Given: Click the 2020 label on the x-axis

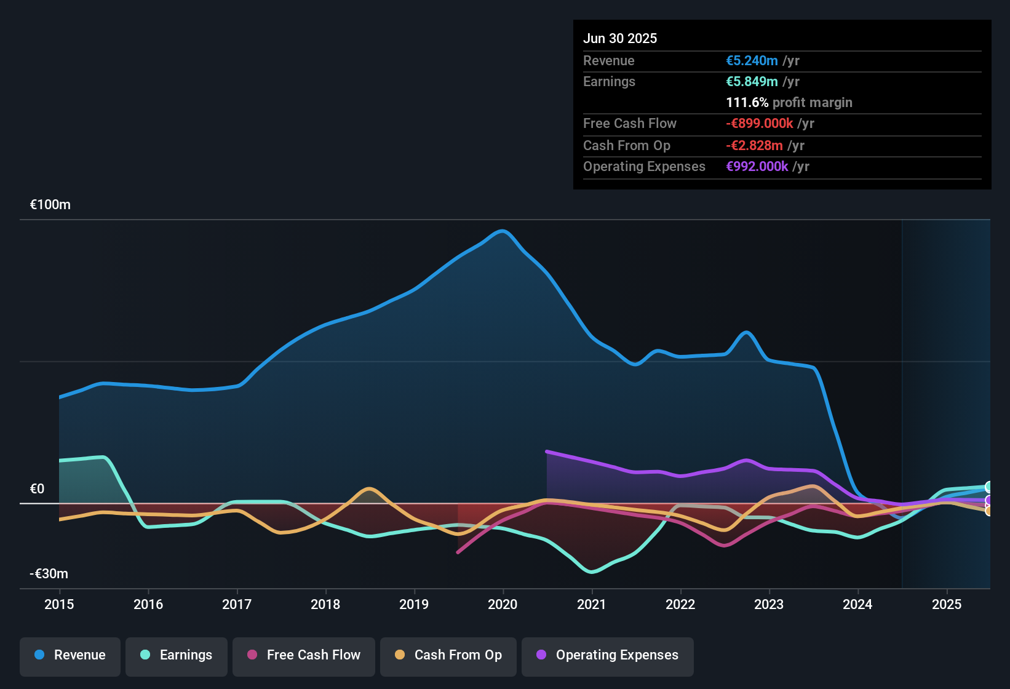Looking at the screenshot, I should (x=503, y=605).
